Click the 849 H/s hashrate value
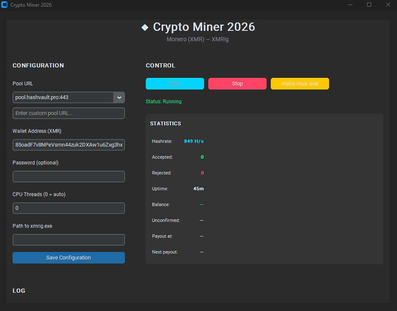Screen dimensions: 397x311 coord(193,141)
